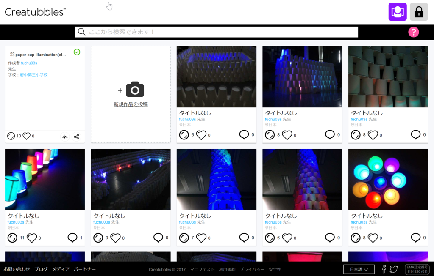Open thumbnail of the all-blue cup tower
Viewport: 434px width, 276px height.
(217, 180)
